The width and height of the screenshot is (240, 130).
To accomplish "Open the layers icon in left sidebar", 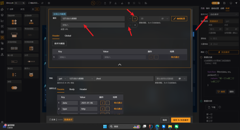I will coord(2,15).
